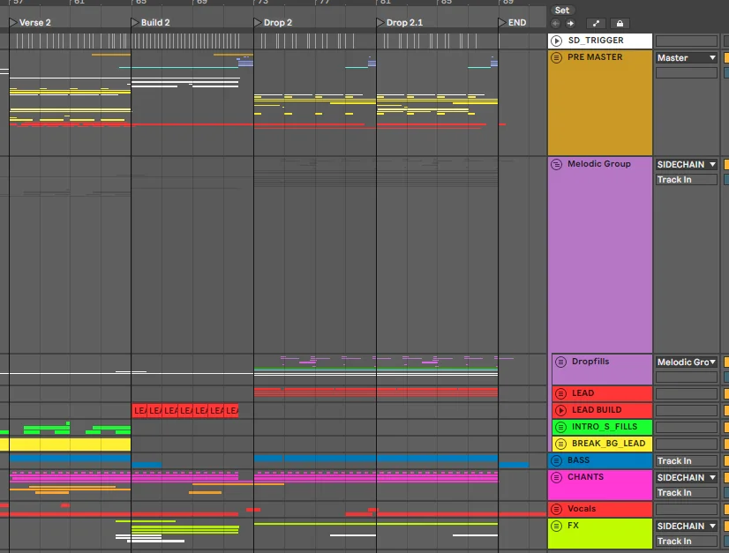Select the Drop 2.1 locator
Image resolution: width=729 pixels, height=553 pixels.
401,23
